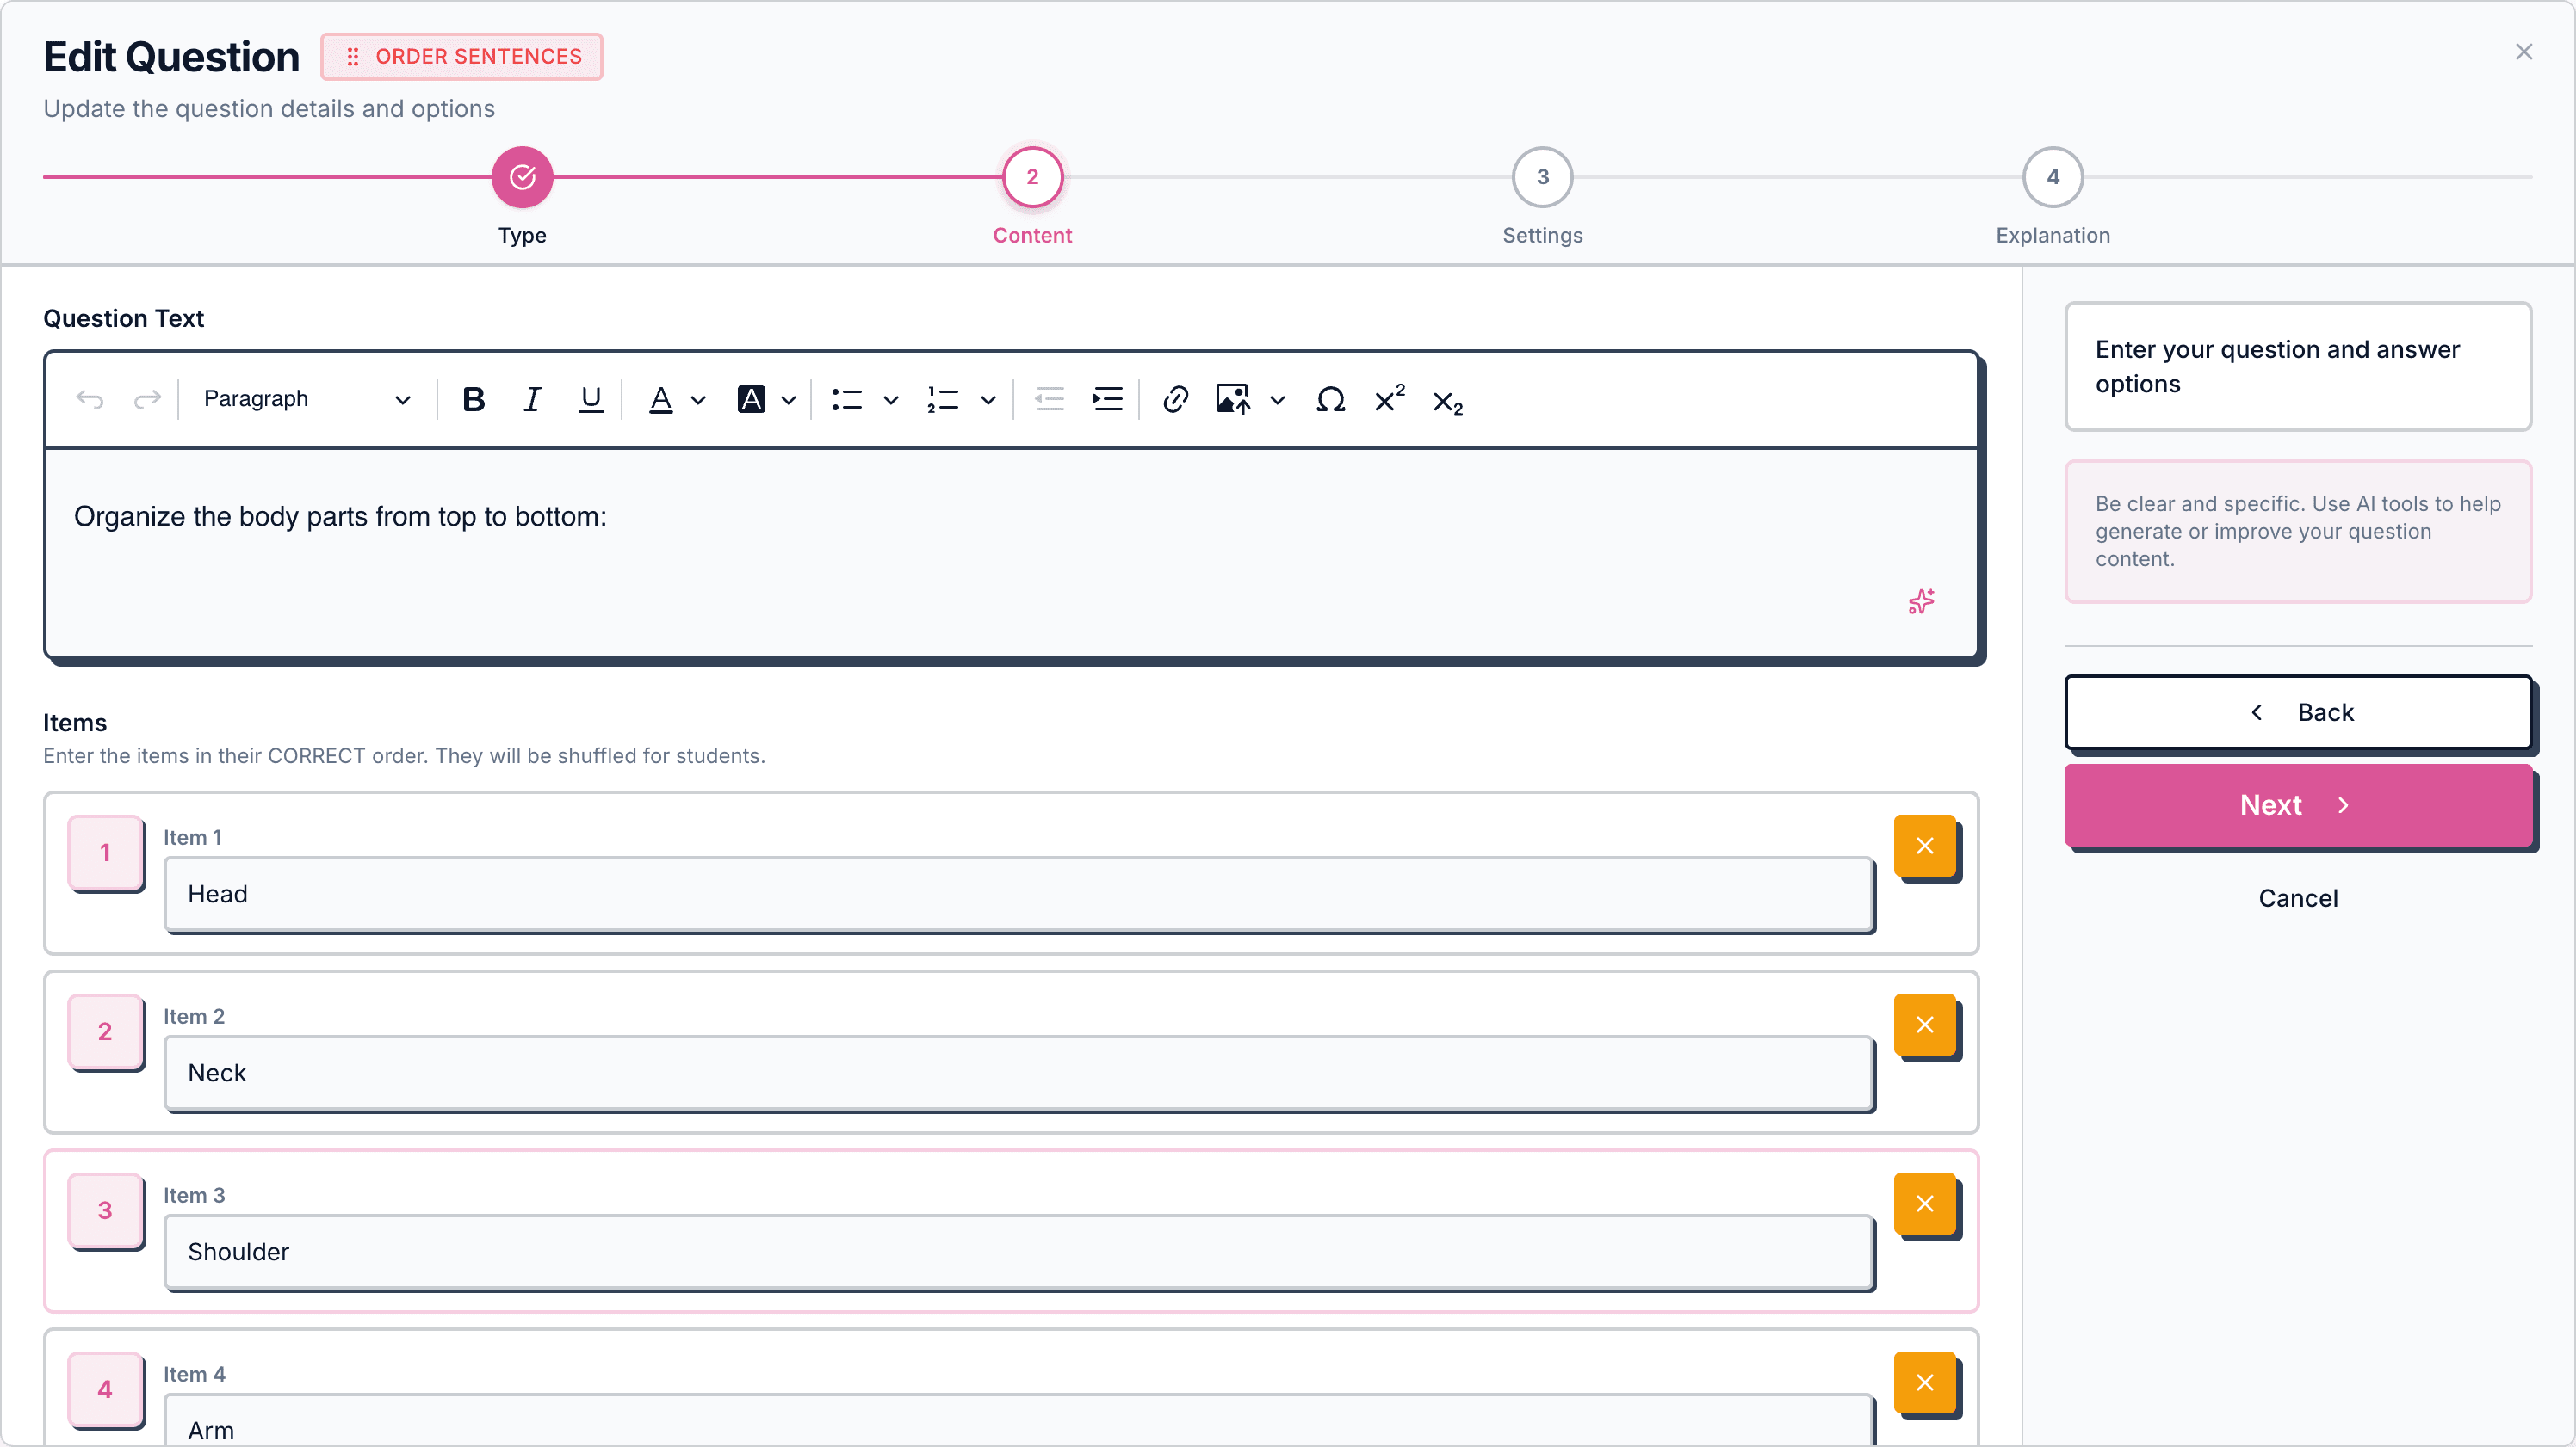Remove the Head item with its X button
This screenshot has width=2576, height=1447.
point(1924,847)
